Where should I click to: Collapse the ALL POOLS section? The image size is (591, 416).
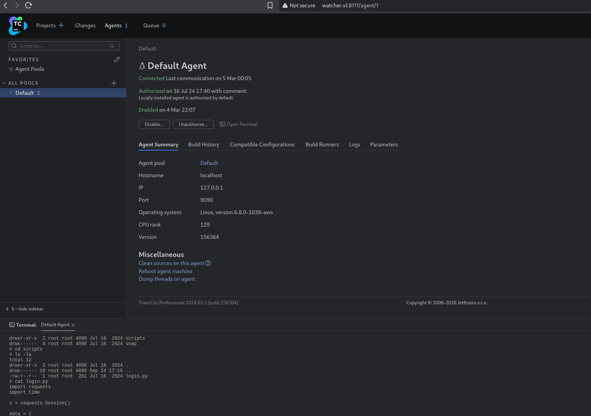(x=4, y=83)
